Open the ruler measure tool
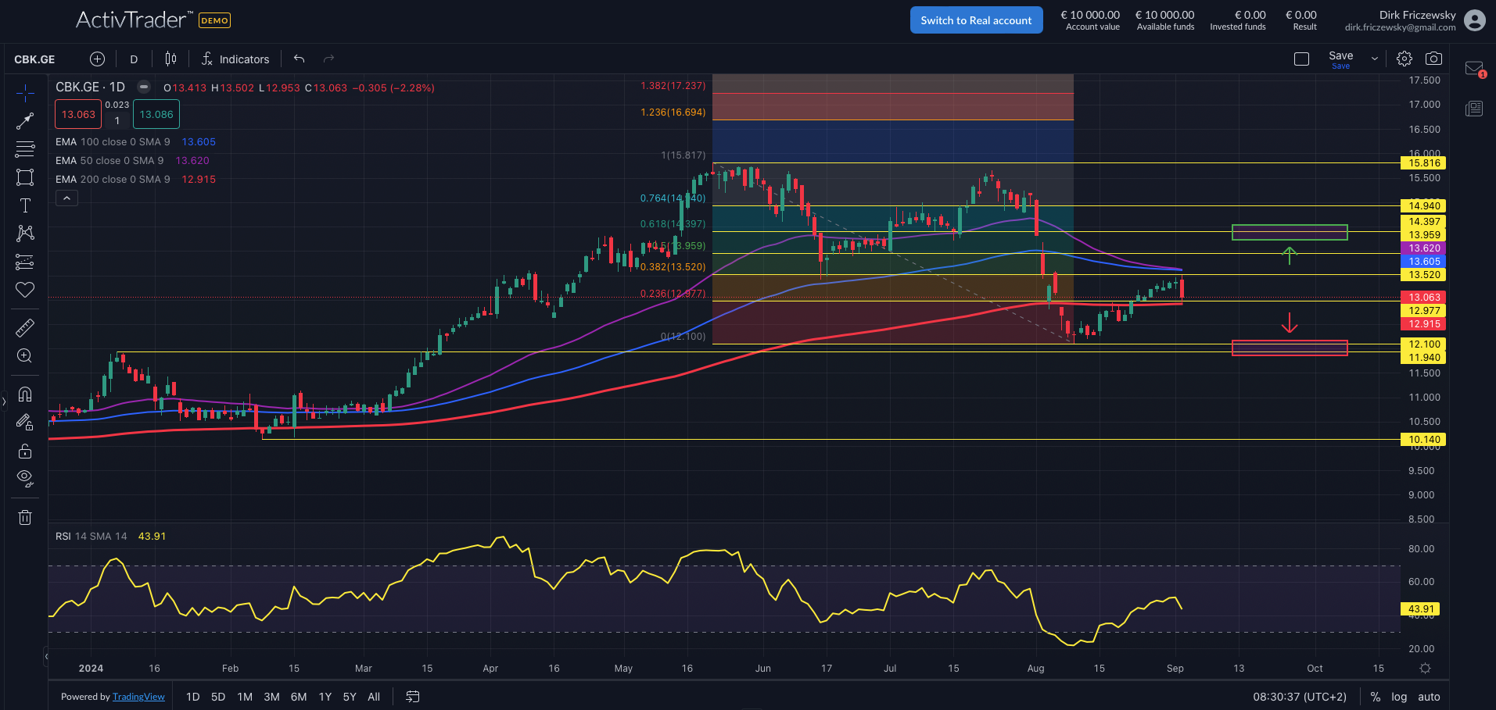Screen dimensions: 1496x710 (25, 327)
